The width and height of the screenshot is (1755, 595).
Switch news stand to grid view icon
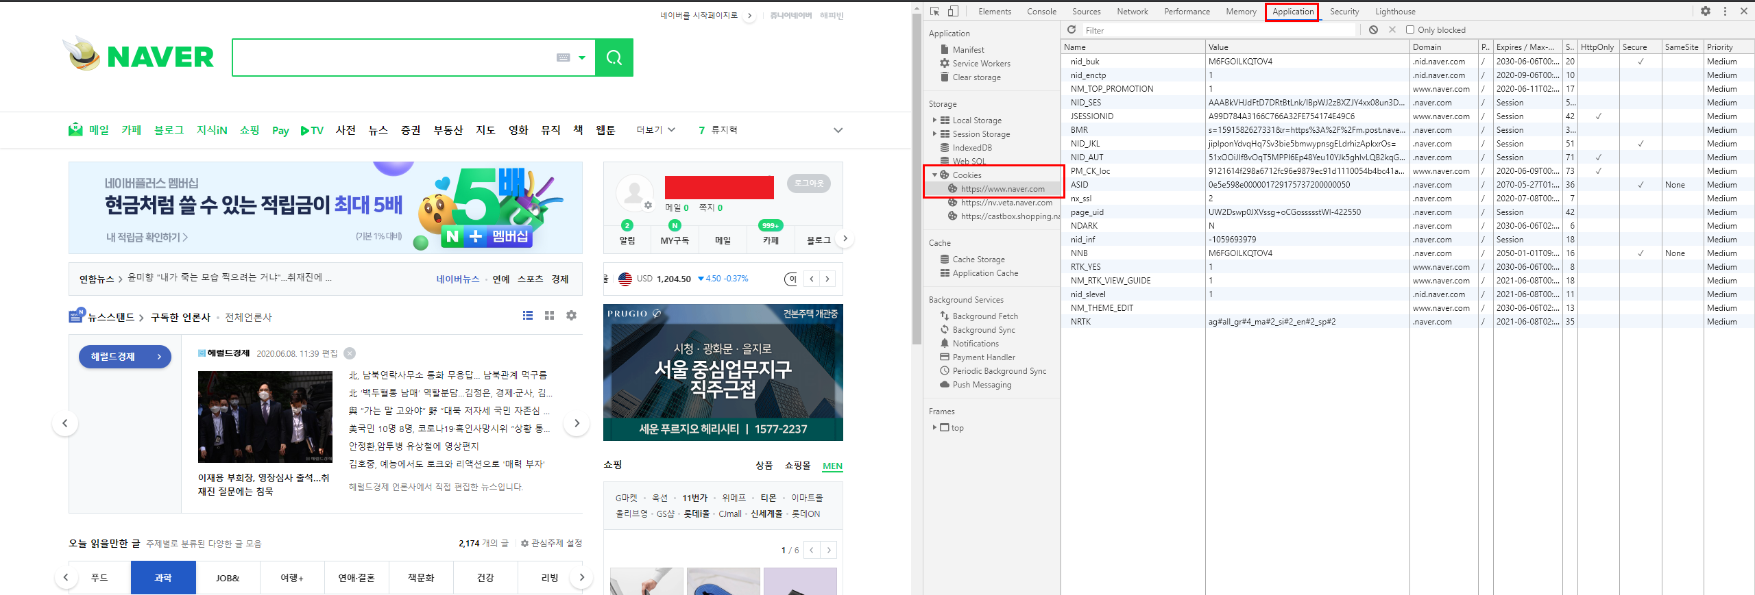549,316
